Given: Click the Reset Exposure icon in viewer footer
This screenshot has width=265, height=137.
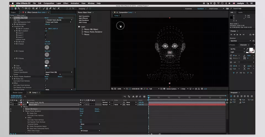Looking at the screenshot, I should pyautogui.click(x=202, y=89).
